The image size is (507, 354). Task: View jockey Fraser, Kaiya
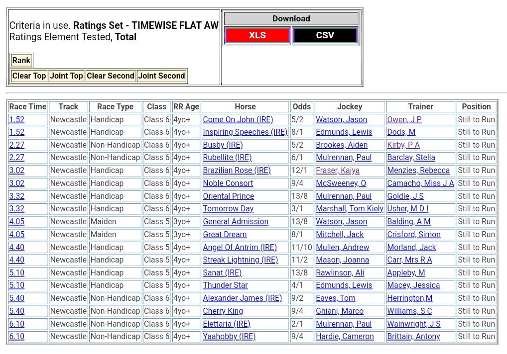point(337,171)
